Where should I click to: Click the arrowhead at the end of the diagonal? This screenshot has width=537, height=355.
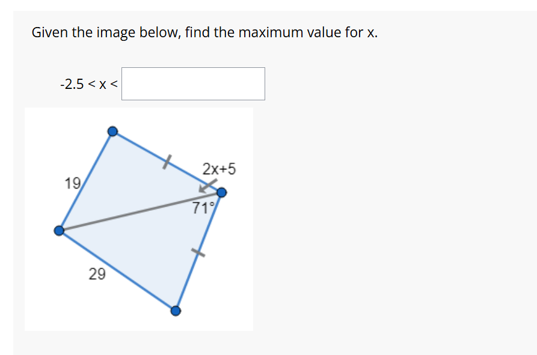[x=203, y=189]
